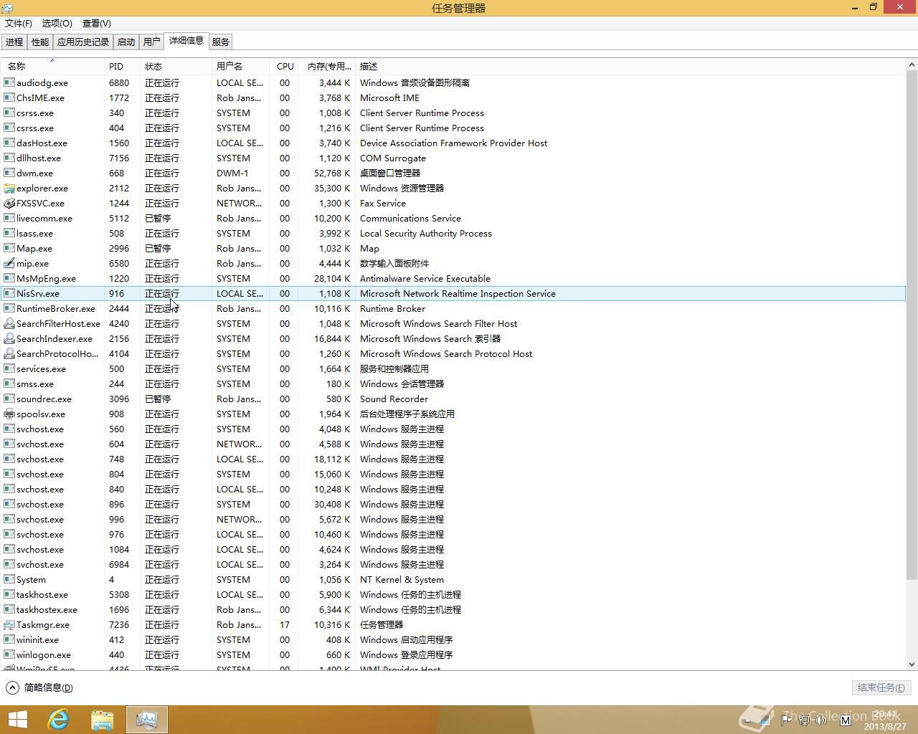This screenshot has width=918, height=734.
Task: Click the lsass.exe process icon
Action: (x=9, y=233)
